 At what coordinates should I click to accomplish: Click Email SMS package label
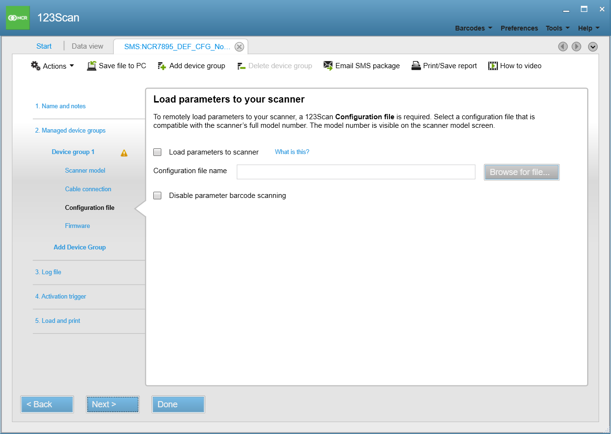point(368,66)
